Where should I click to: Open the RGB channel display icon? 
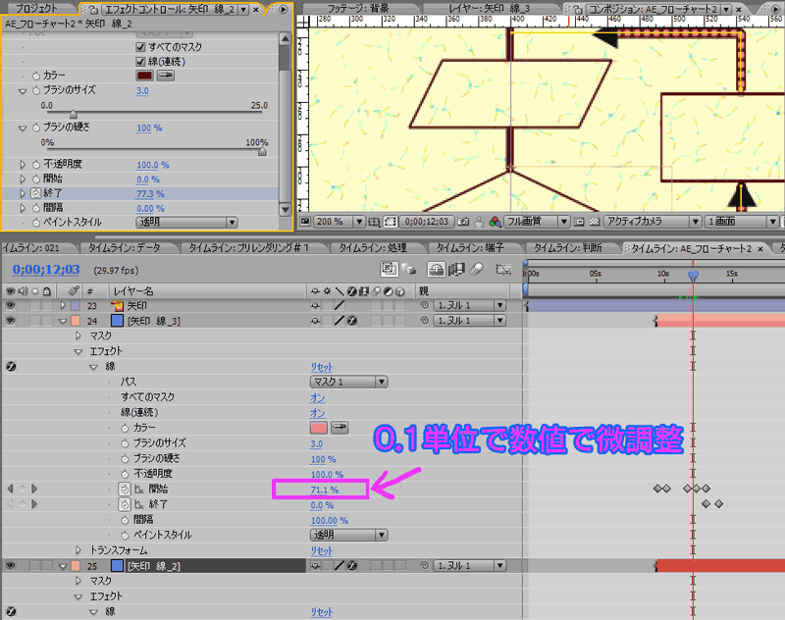click(x=496, y=220)
